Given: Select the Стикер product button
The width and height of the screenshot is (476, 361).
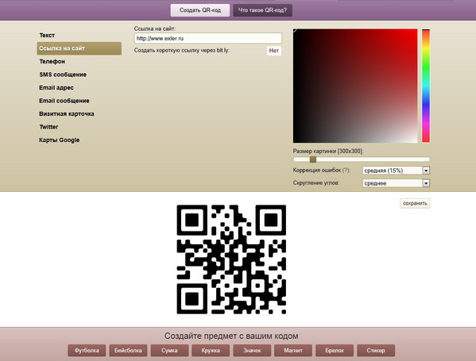Looking at the screenshot, I should tap(376, 351).
